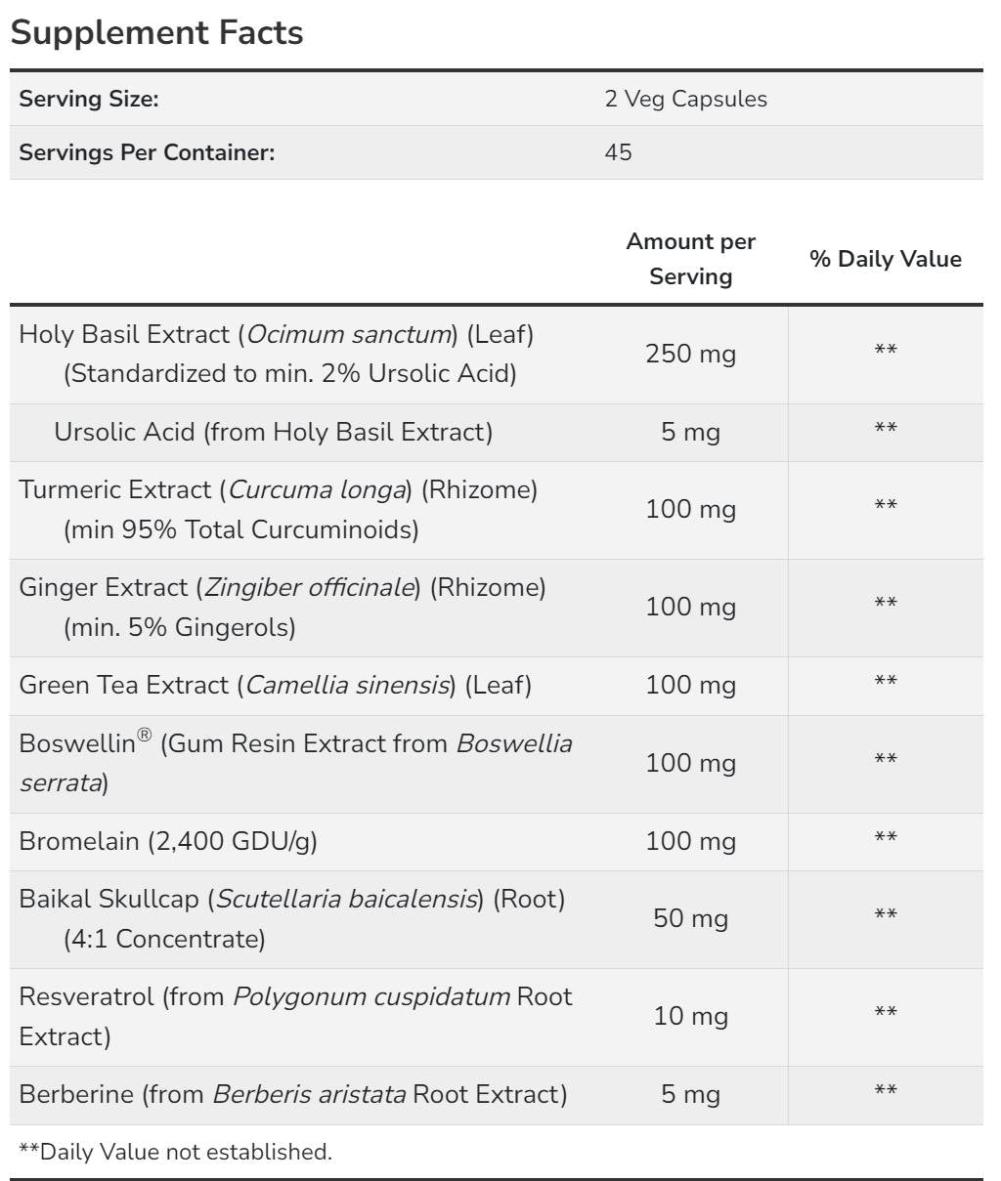Click the 250 mg amount value
The height and width of the screenshot is (1181, 1001).
click(x=690, y=354)
